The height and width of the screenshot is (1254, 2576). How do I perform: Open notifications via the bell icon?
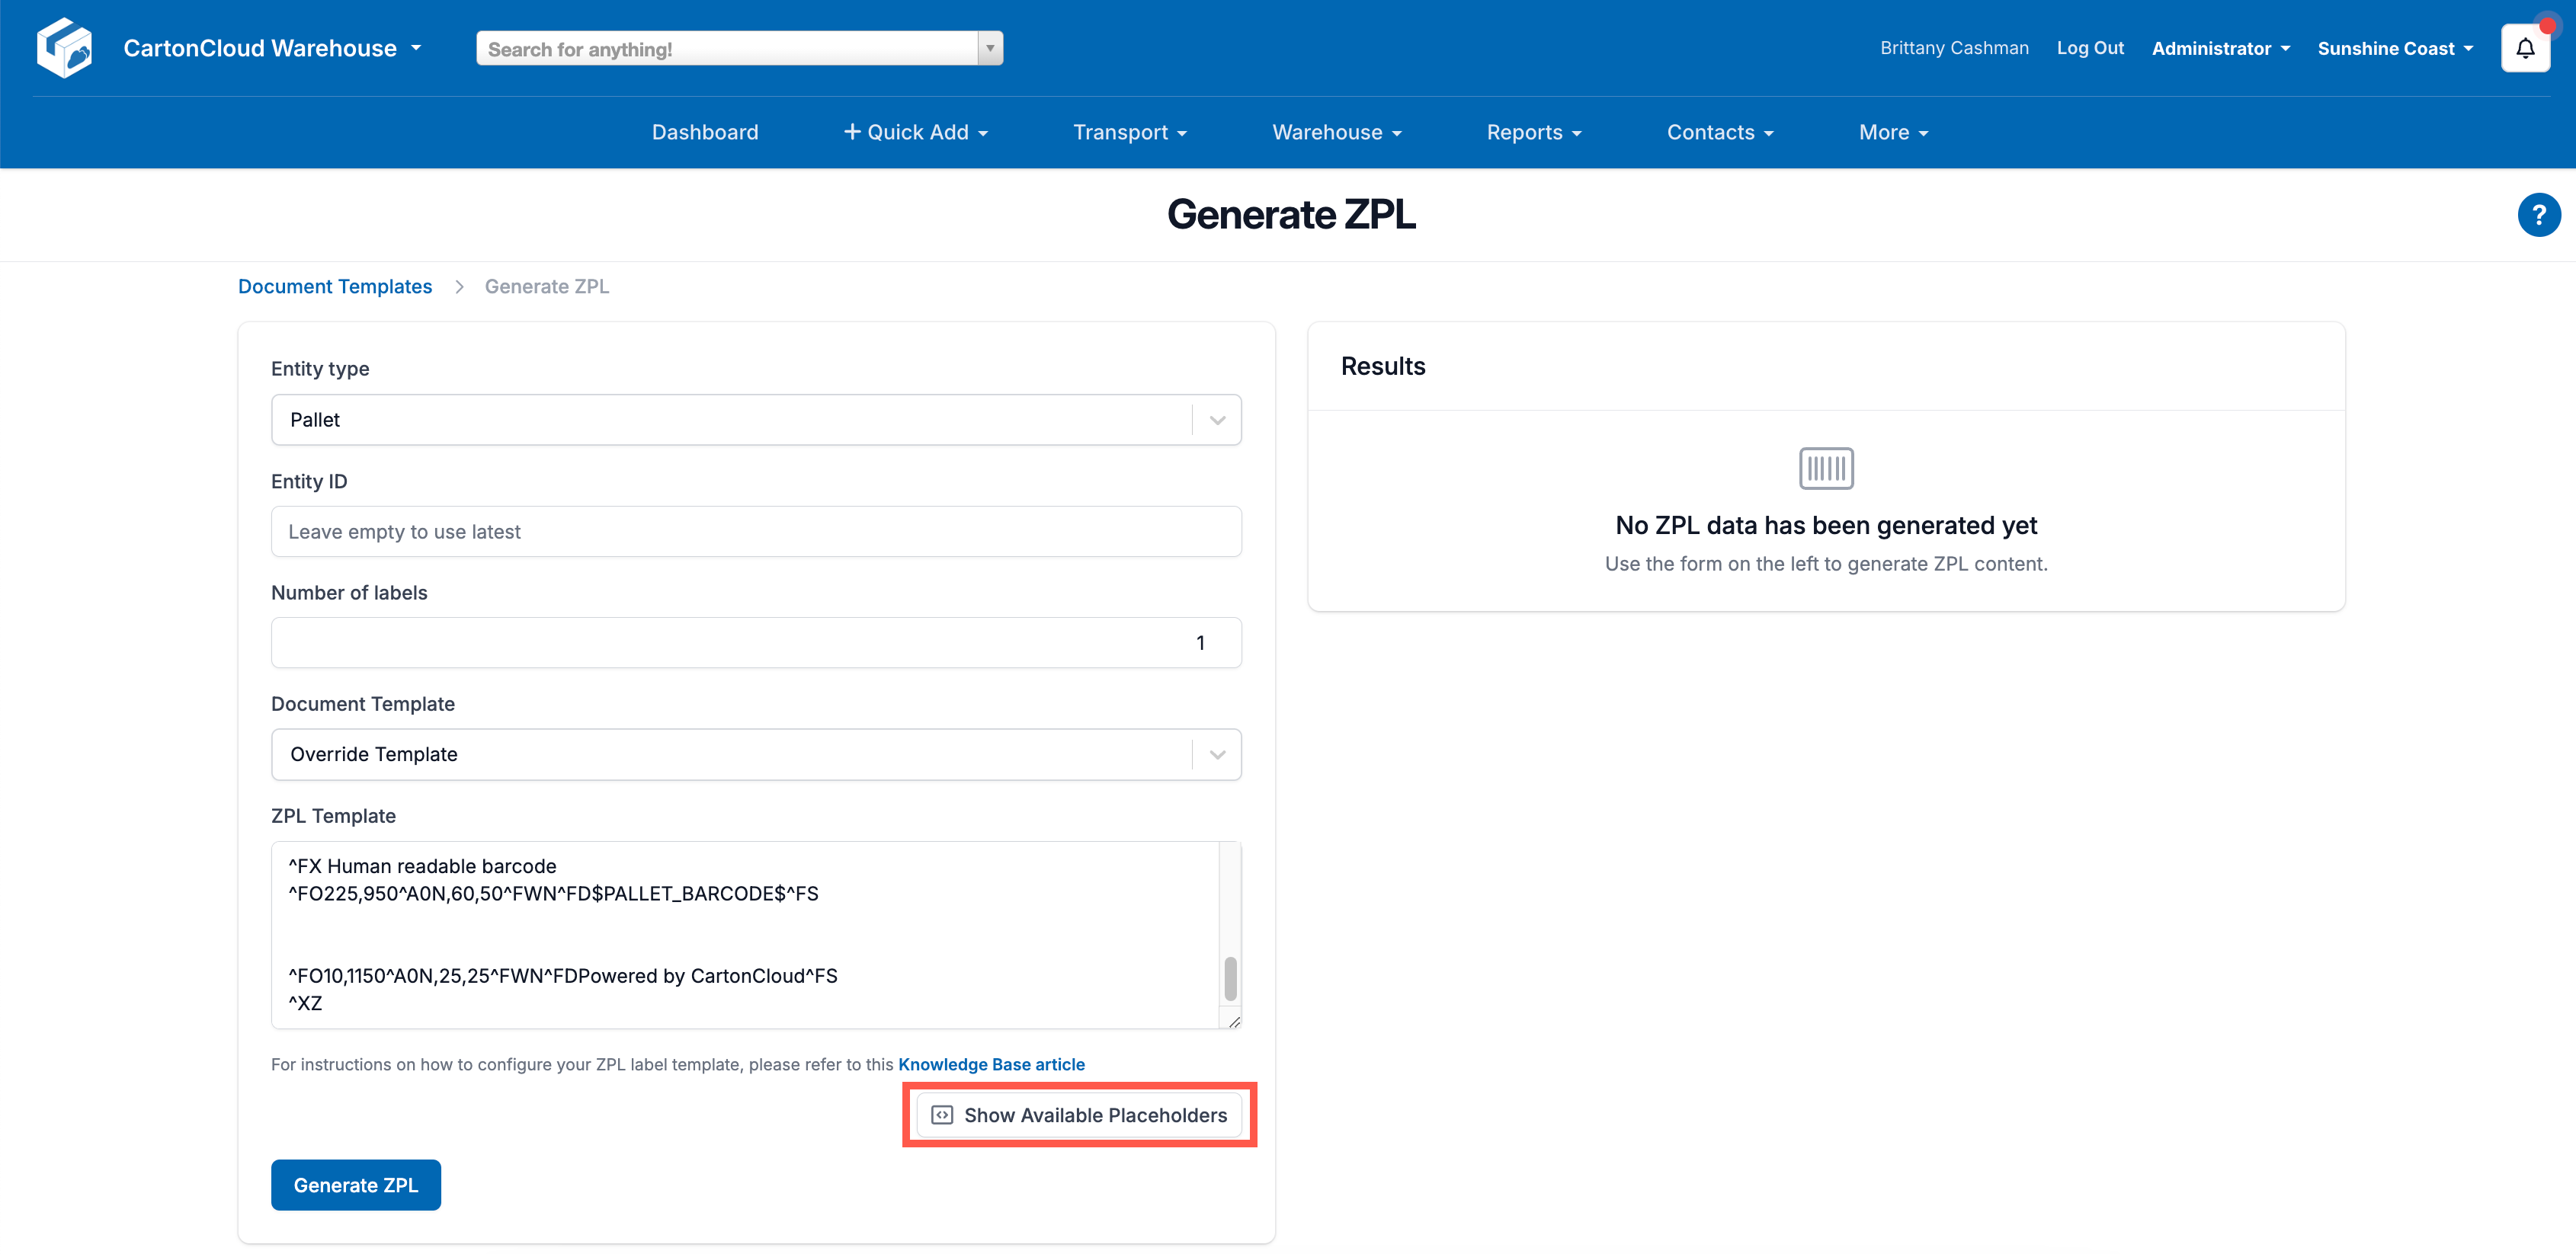click(2525, 47)
